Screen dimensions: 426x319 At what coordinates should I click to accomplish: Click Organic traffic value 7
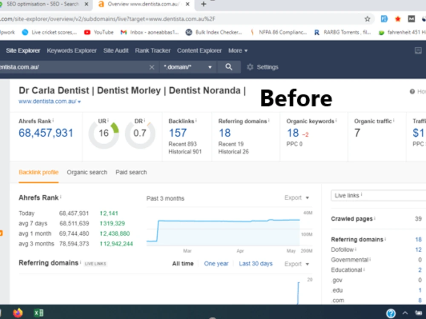[357, 133]
